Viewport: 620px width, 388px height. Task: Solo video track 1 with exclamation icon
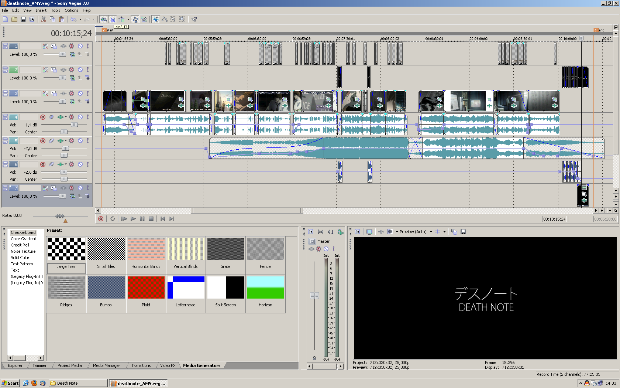click(88, 46)
